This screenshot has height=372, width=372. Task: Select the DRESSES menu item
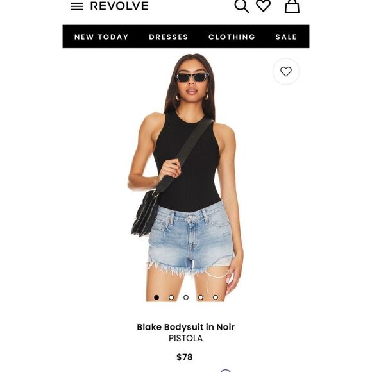point(169,37)
